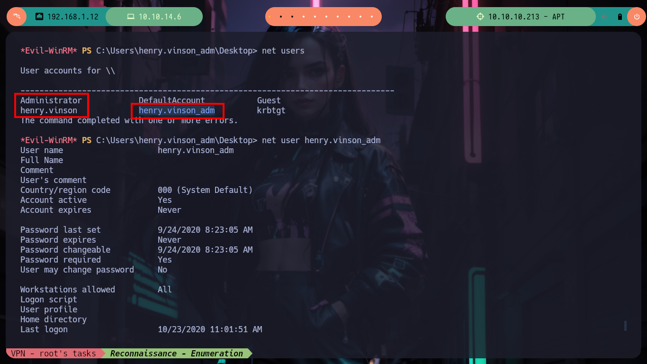Open the power menu button

coord(637,17)
